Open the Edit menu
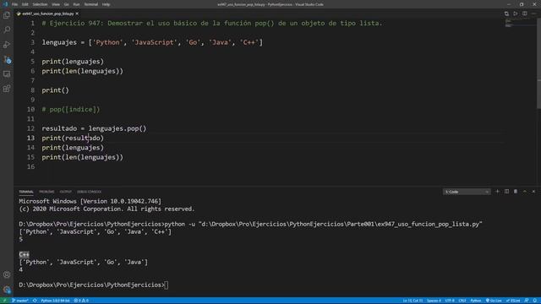Screen dimensions: 541x304 coord(25,4)
